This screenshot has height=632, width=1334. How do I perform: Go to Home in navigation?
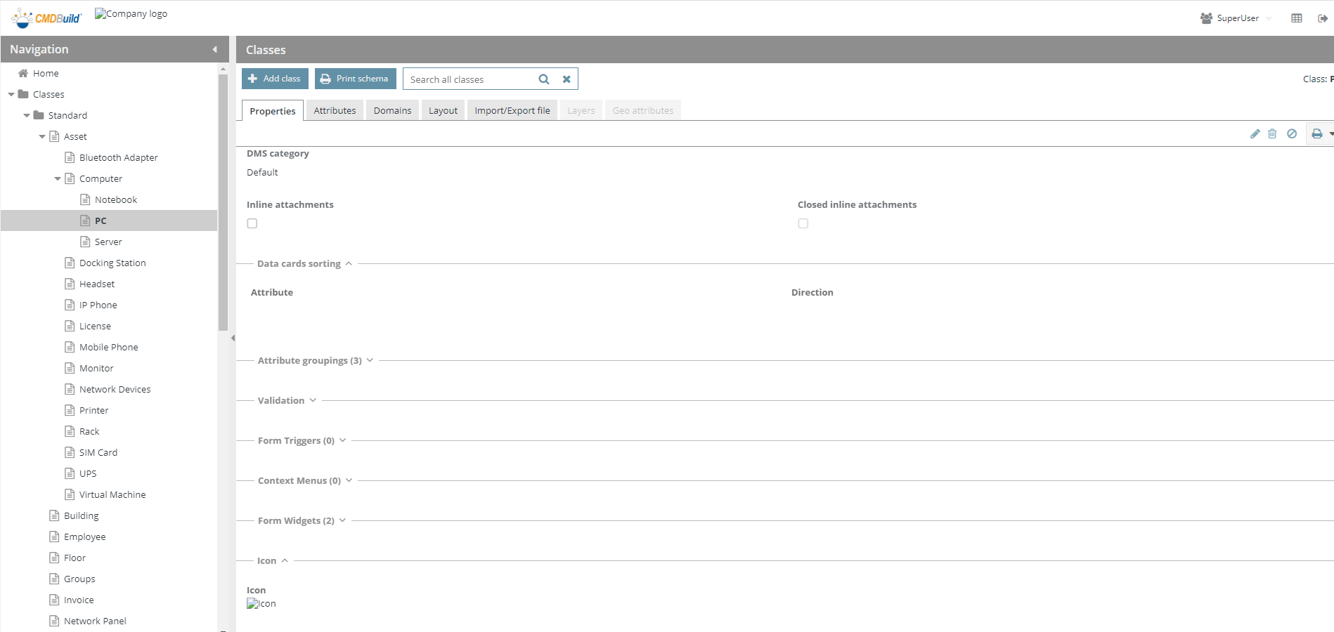(x=46, y=73)
